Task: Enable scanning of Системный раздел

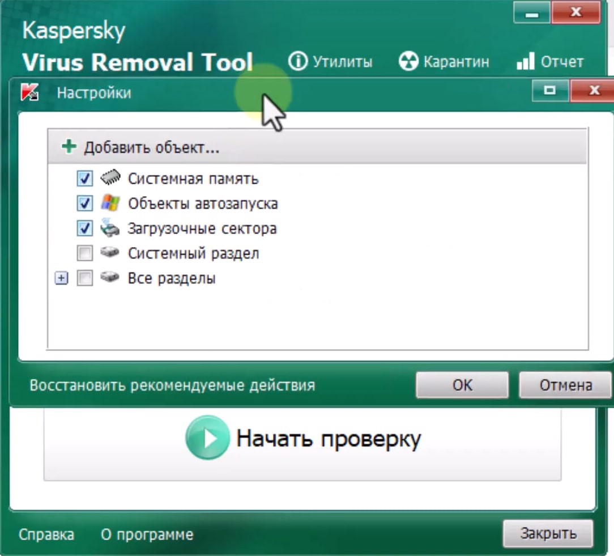Action: 84,253
